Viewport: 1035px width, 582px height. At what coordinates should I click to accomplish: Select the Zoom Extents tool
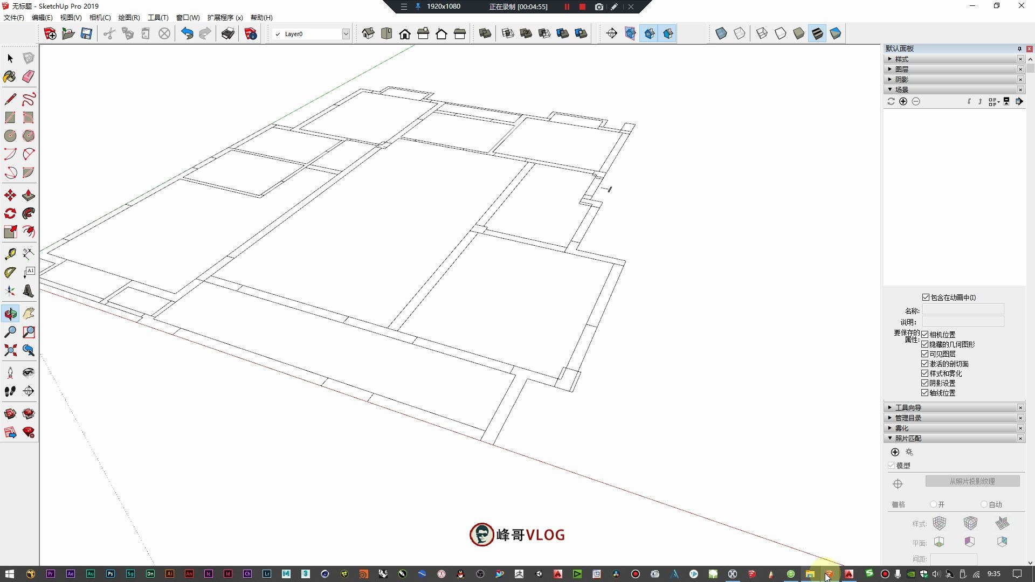coord(10,350)
